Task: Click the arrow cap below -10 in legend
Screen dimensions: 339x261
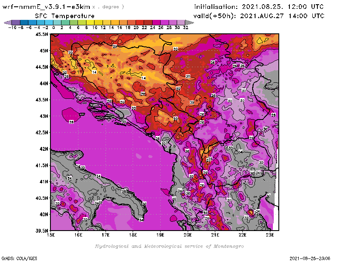Action: click(8, 22)
